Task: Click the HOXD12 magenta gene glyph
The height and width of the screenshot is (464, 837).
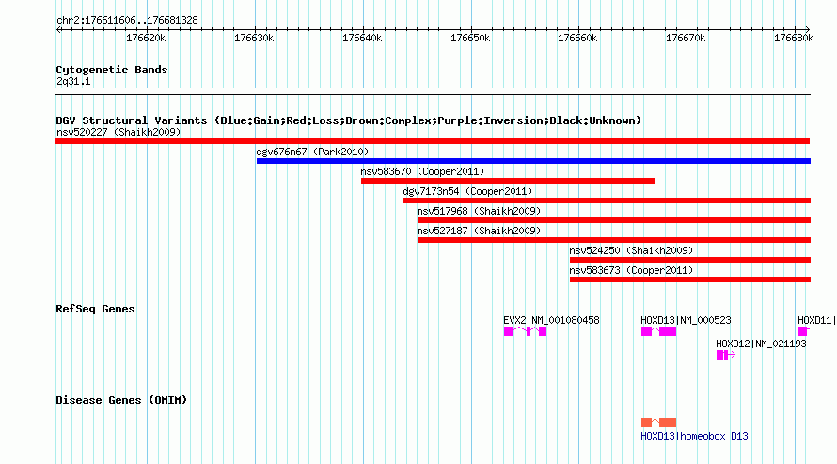Action: pos(725,355)
